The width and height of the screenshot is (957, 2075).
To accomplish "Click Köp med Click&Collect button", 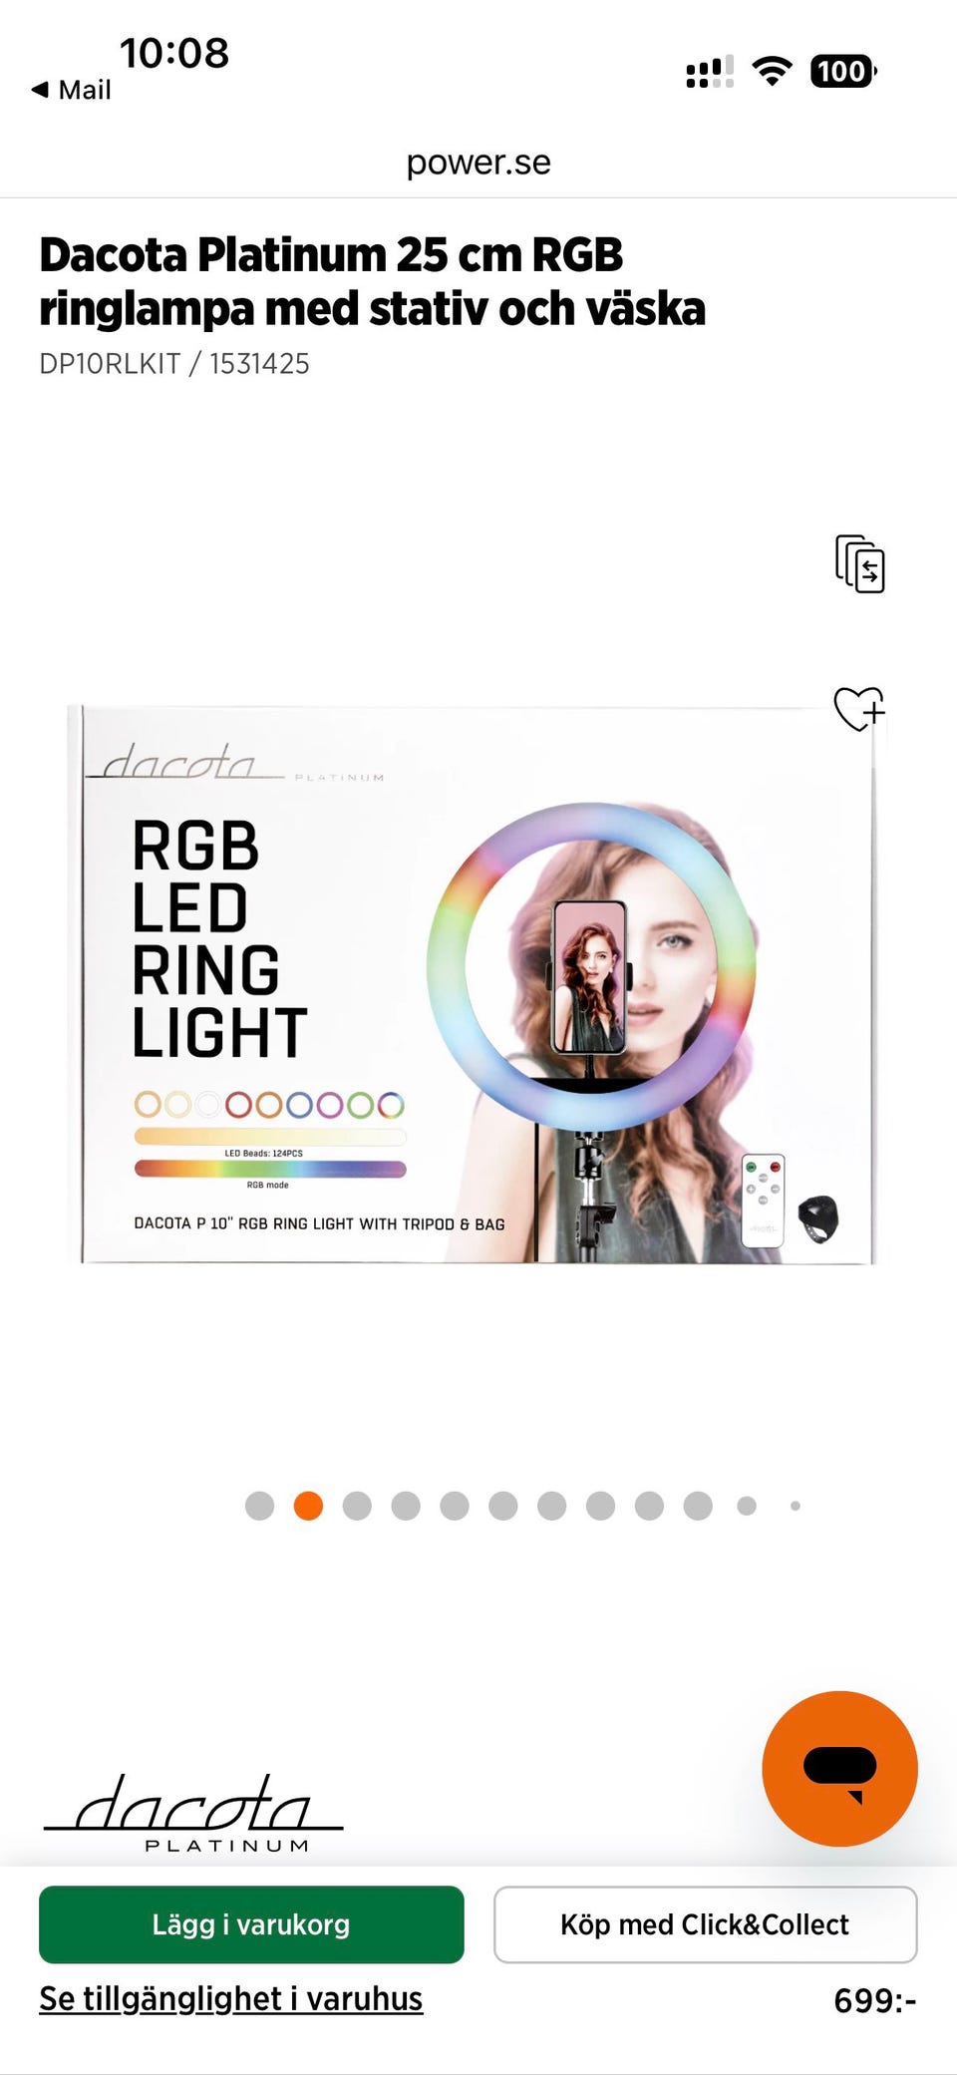I will [x=705, y=1924].
